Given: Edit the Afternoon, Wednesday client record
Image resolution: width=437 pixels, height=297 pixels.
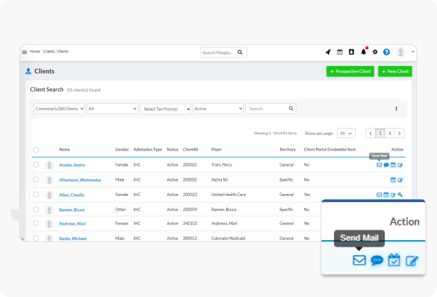Looking at the screenshot, I should click(400, 180).
